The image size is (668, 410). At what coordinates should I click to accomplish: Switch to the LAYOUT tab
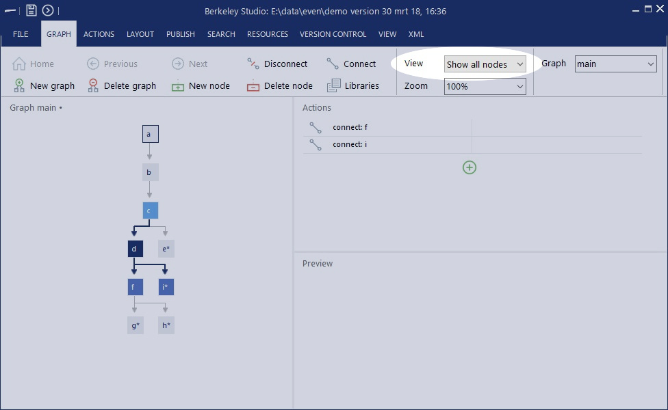(x=140, y=34)
